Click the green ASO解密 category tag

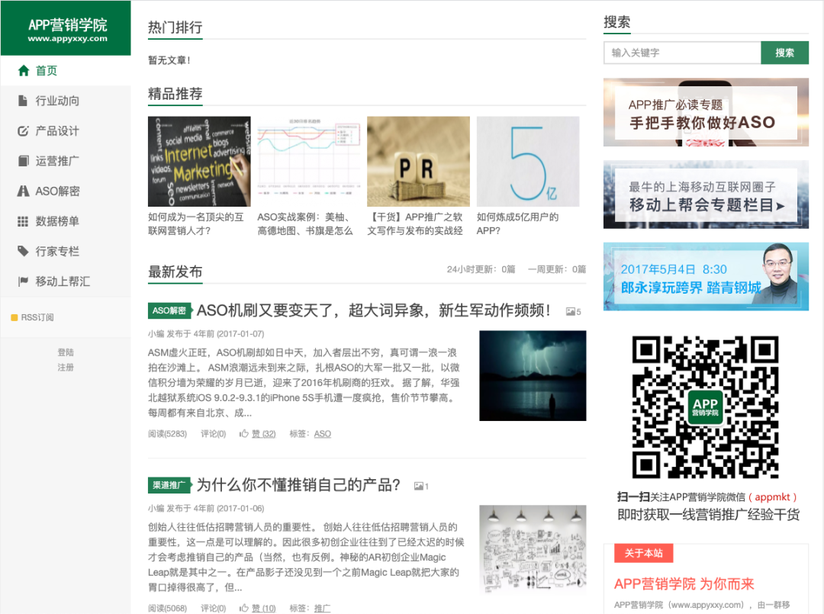[169, 310]
